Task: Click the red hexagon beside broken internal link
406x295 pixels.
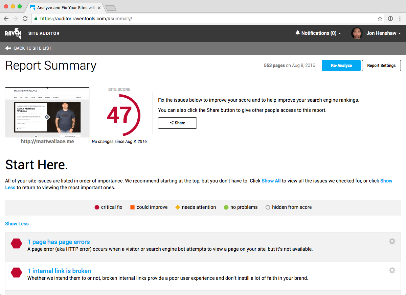Action: pyautogui.click(x=17, y=273)
